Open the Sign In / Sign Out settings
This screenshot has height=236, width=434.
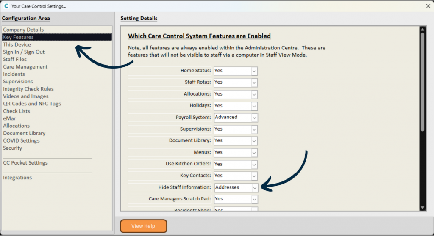pyautogui.click(x=24, y=52)
